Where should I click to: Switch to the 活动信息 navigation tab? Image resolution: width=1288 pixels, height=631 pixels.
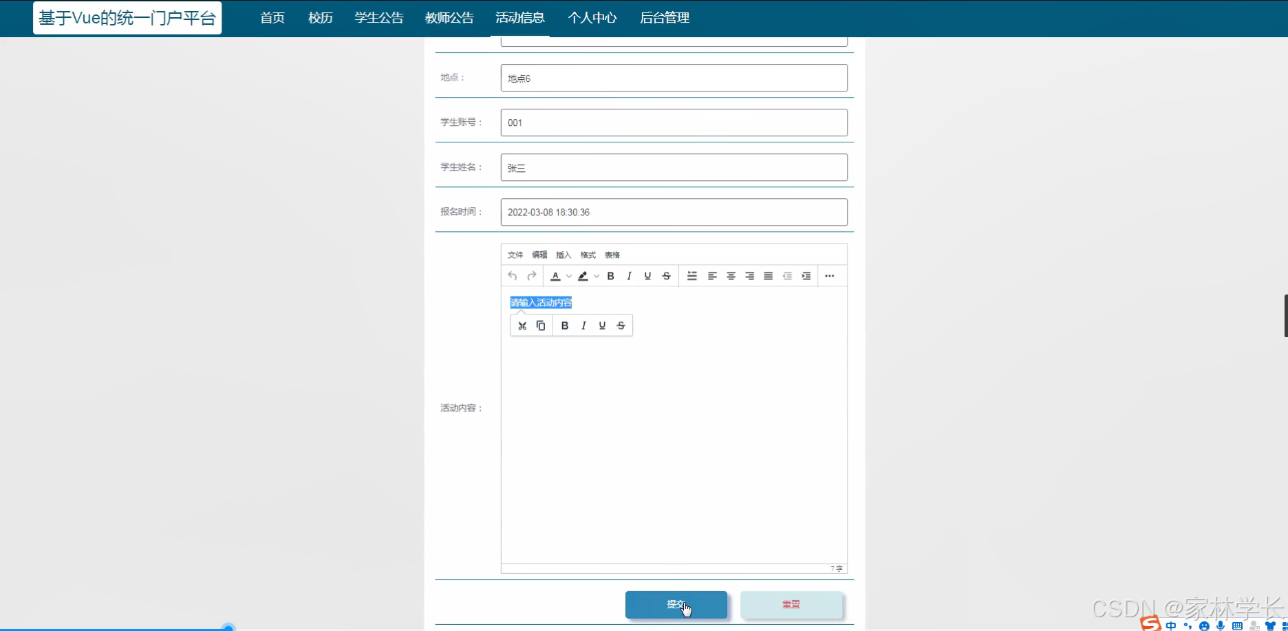point(520,17)
